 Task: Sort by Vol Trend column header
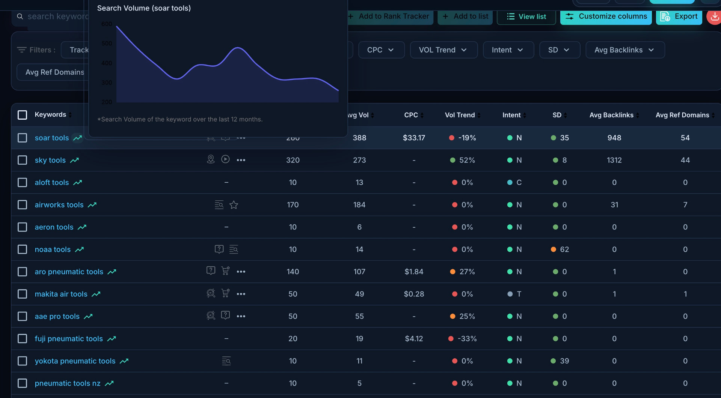463,115
